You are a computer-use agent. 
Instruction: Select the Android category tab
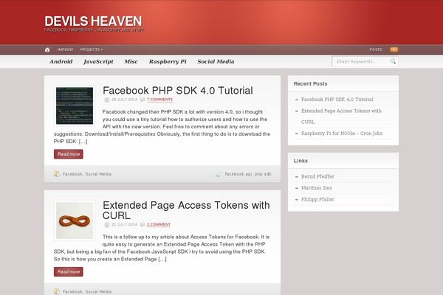[x=61, y=61]
